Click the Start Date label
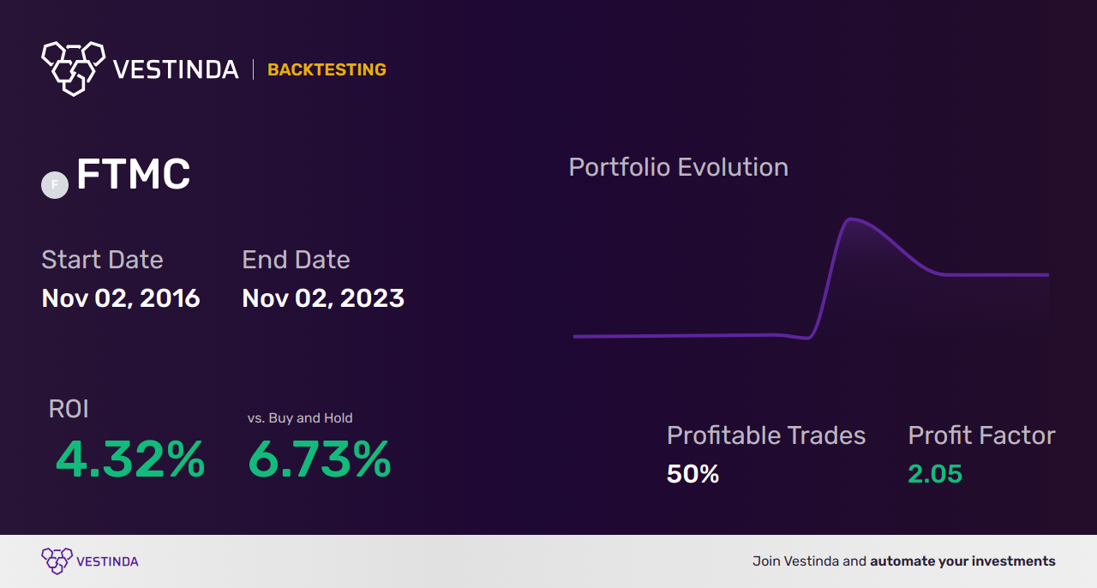1097x588 pixels. (102, 260)
